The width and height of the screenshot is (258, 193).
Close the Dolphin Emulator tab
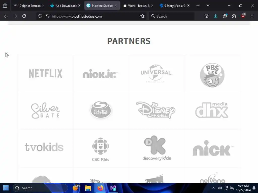tap(43, 6)
